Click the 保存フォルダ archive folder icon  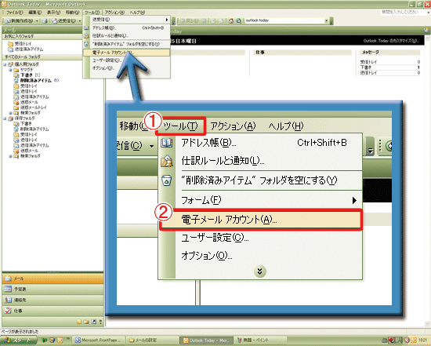pos(11,118)
